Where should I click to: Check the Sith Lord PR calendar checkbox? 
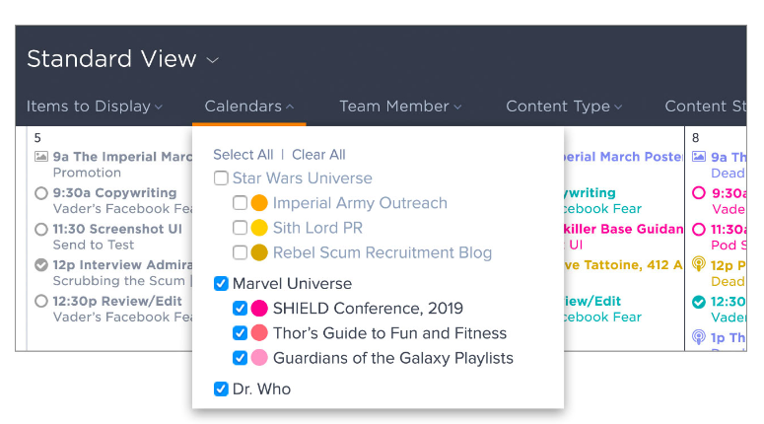[x=240, y=228]
